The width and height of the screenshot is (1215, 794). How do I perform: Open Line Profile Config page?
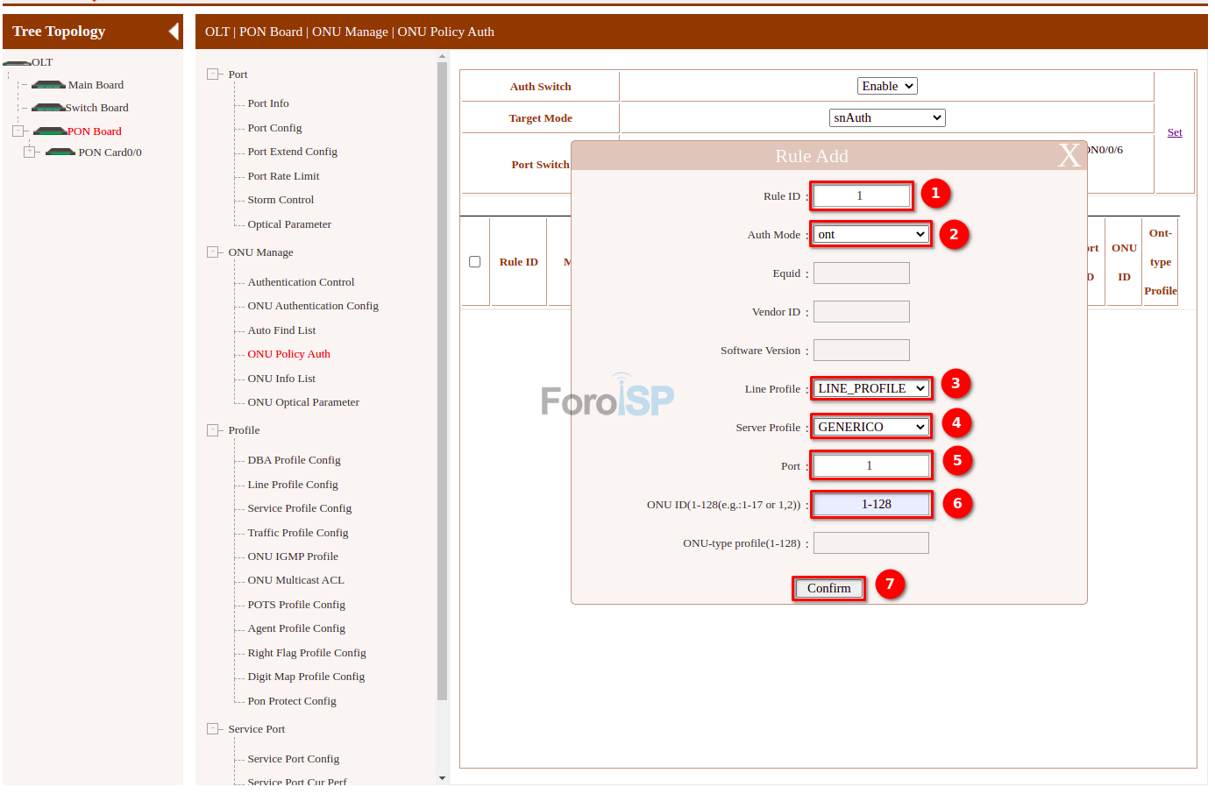293,485
